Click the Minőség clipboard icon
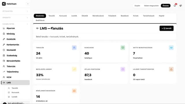Image resolution: width=185 pixels, height=104 pixels. click(4, 34)
